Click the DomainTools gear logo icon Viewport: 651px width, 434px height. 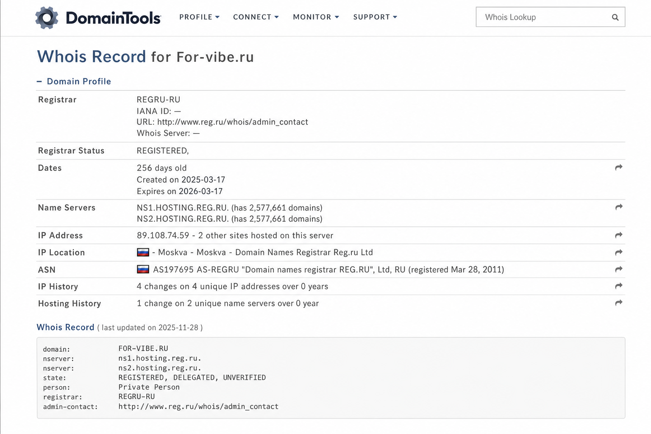[47, 17]
